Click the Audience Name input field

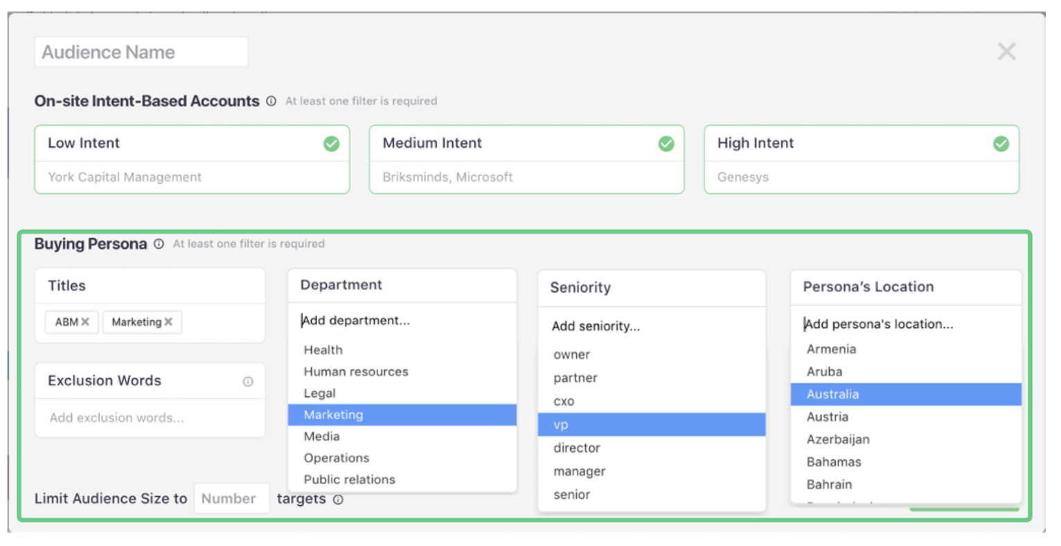point(141,53)
